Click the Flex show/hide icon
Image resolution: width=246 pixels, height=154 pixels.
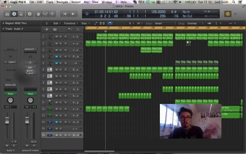(102, 23)
